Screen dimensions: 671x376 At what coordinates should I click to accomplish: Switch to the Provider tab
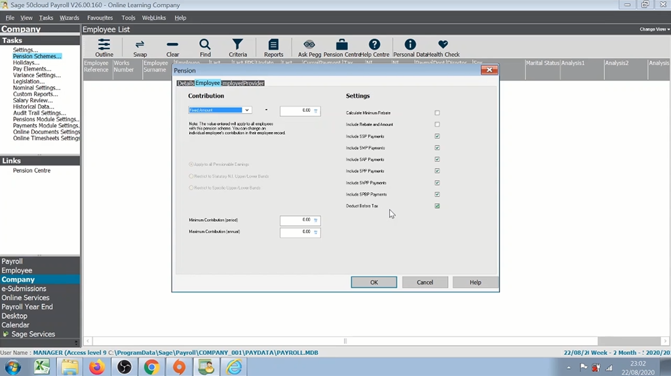254,83
